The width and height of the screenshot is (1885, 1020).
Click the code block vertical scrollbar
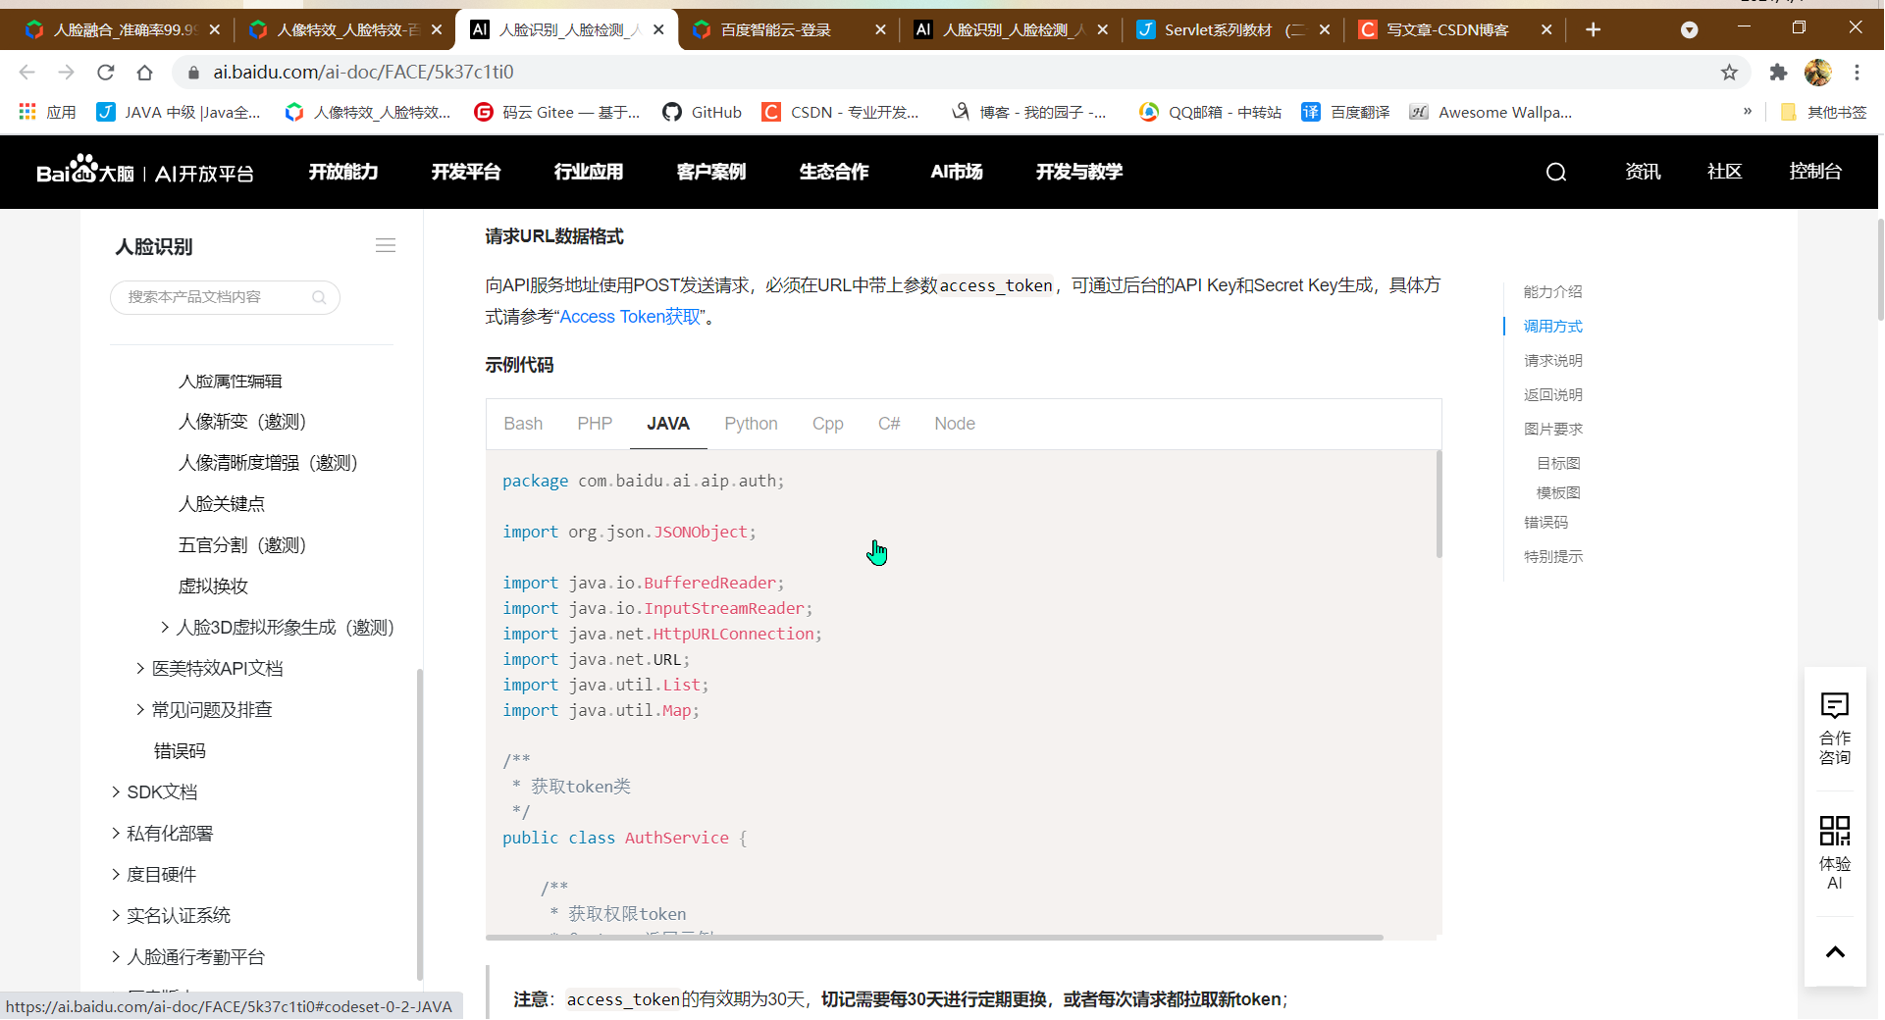click(x=1439, y=504)
